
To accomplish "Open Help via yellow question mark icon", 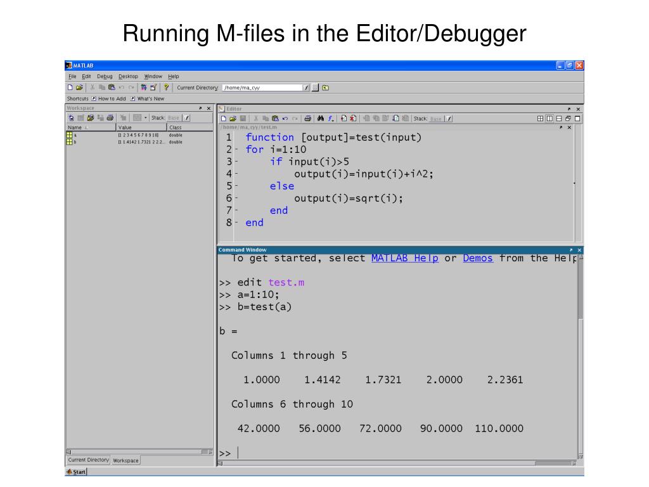I will click(166, 88).
